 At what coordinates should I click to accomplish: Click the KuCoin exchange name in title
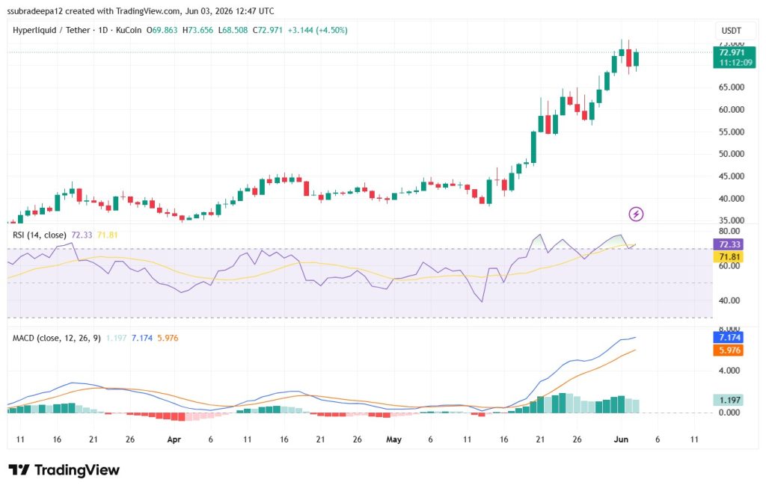(129, 30)
